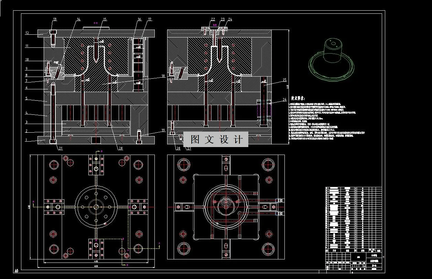Select part callout number 15
The width and height of the screenshot is (432, 279).
point(105,20)
